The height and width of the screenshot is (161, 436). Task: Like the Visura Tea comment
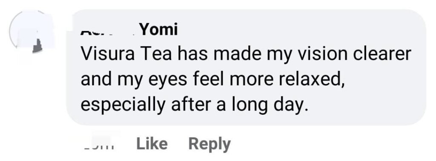(152, 144)
